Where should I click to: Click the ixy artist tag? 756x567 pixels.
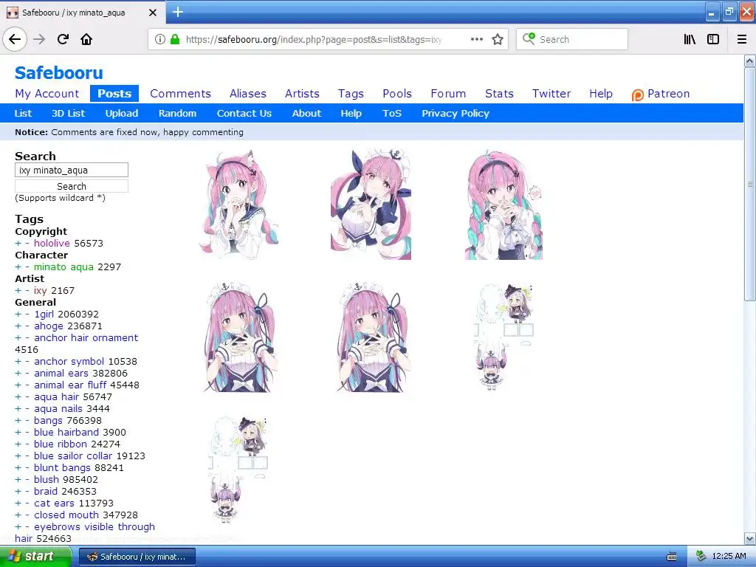click(x=40, y=291)
